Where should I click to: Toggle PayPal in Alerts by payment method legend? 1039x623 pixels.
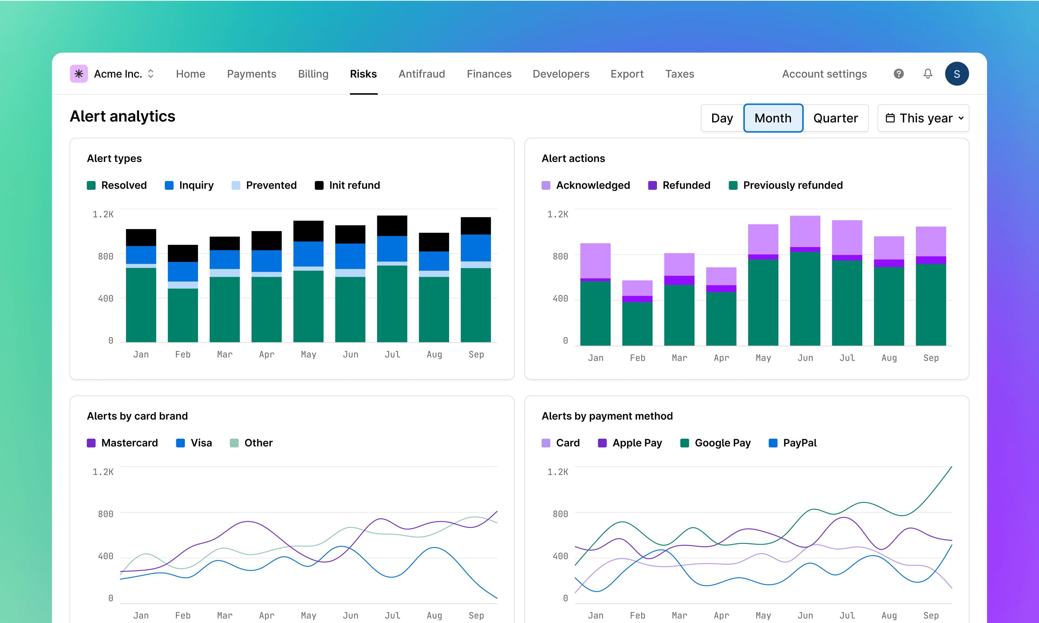coord(792,443)
